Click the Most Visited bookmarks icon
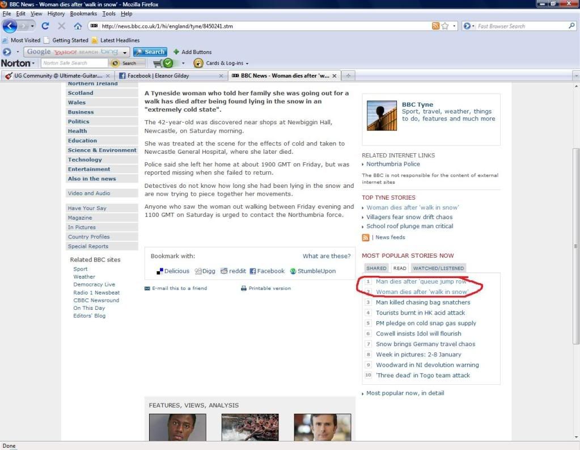The width and height of the screenshot is (580, 450). [5, 40]
